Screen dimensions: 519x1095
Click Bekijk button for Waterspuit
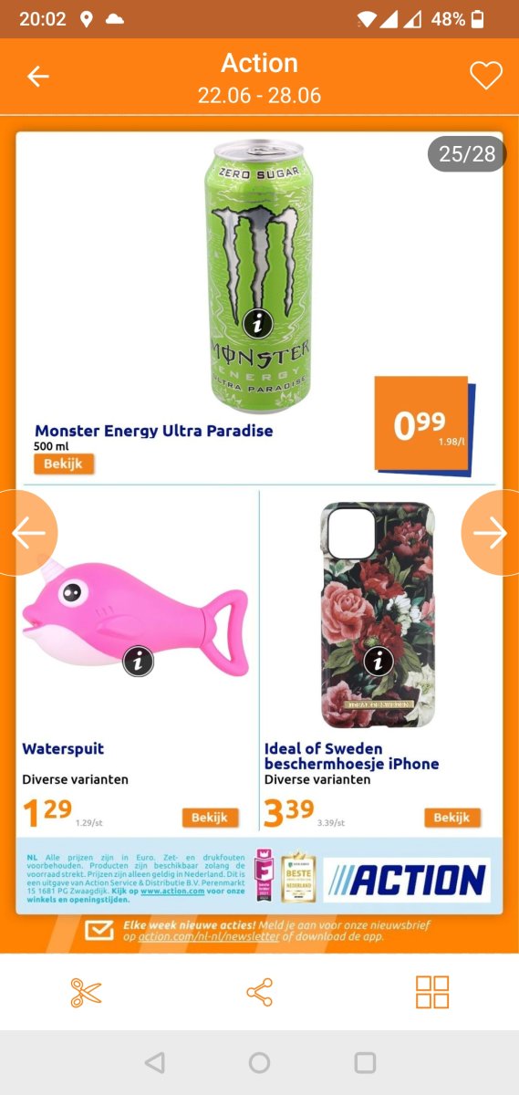pos(210,817)
